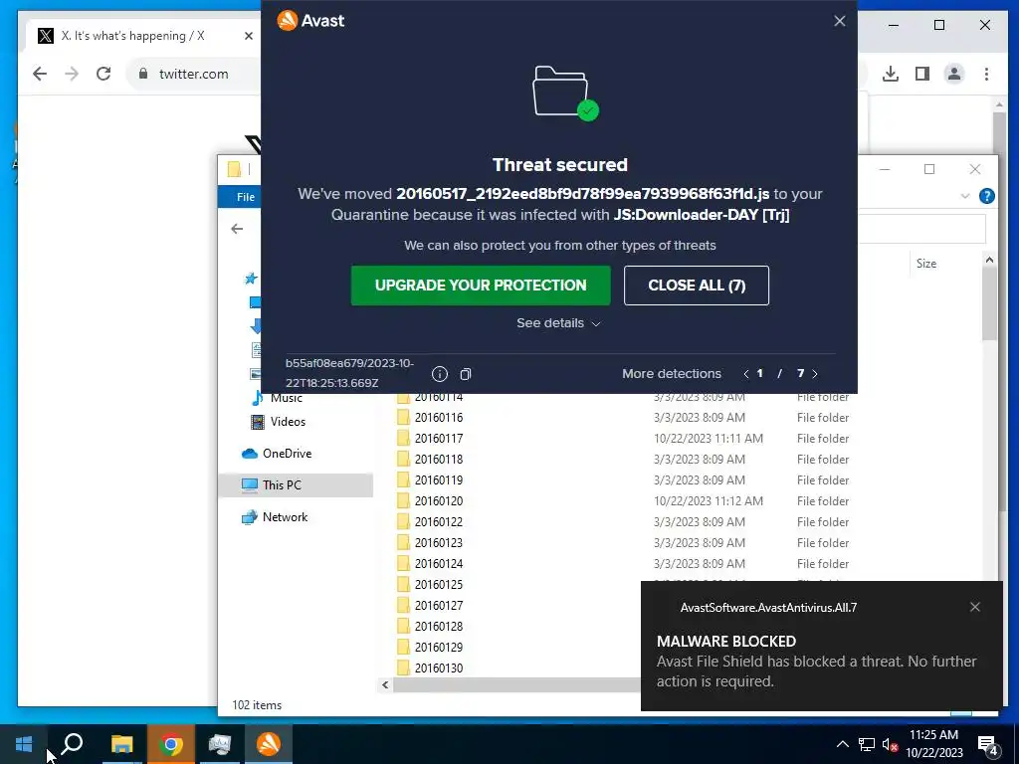The height and width of the screenshot is (764, 1019).
Task: Click the back arrow in File Explorer
Action: pos(237,229)
